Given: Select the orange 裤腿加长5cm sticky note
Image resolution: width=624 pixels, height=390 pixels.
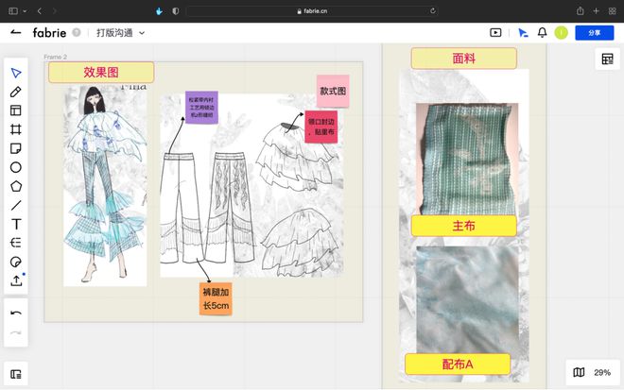Looking at the screenshot, I should [x=216, y=299].
